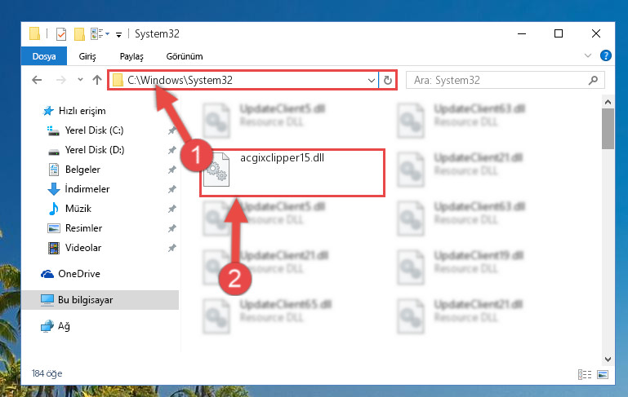
Task: Click the acgixclipper15.dll gear file icon
Action: click(x=216, y=170)
